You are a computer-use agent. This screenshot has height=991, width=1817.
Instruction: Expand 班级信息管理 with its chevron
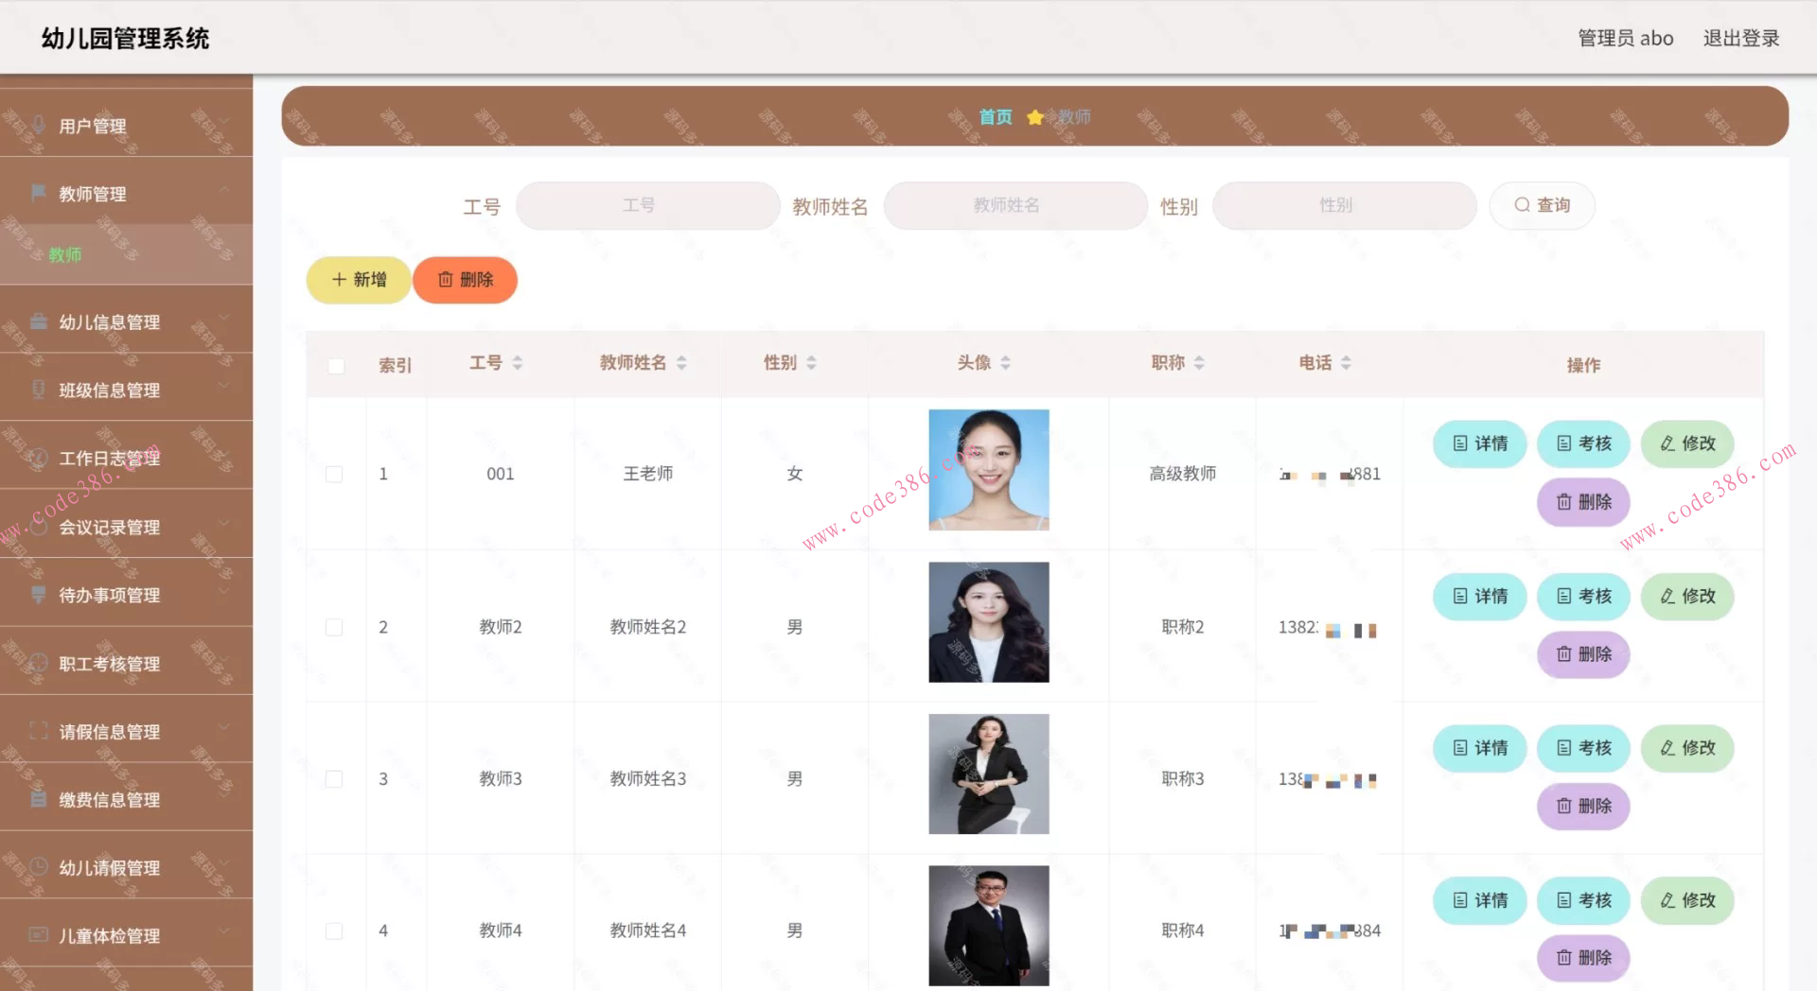click(224, 386)
